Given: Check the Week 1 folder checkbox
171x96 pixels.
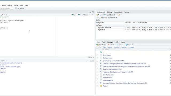Looking at the screenshot, I should pos(98,86).
